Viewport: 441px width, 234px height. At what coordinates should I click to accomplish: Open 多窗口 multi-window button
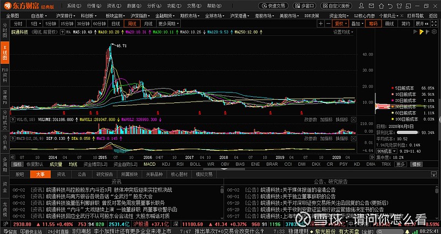304,6
